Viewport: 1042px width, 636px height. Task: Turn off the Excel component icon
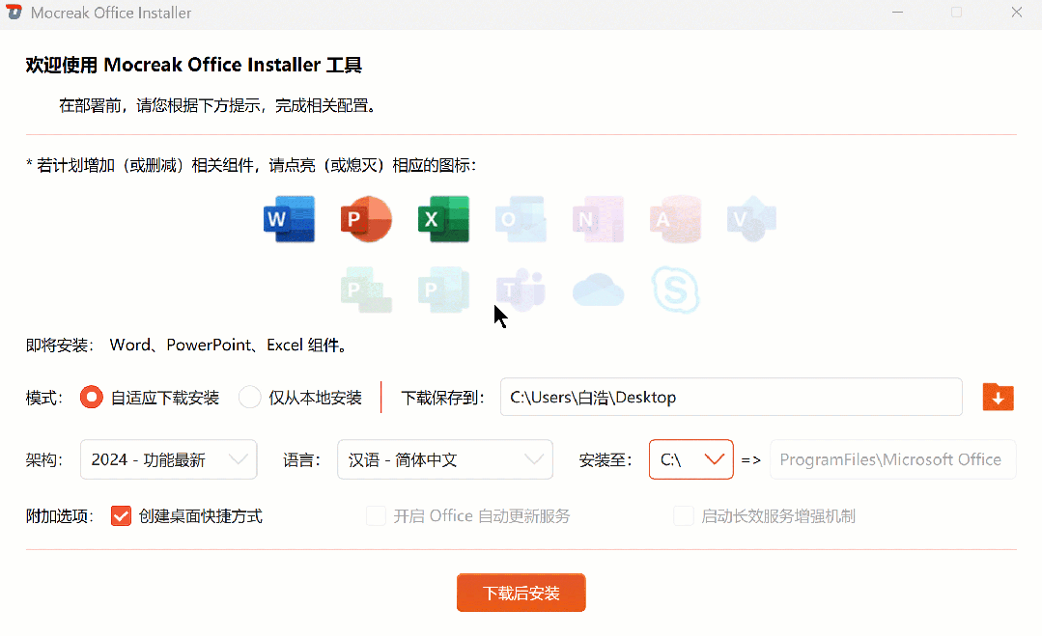(x=444, y=219)
